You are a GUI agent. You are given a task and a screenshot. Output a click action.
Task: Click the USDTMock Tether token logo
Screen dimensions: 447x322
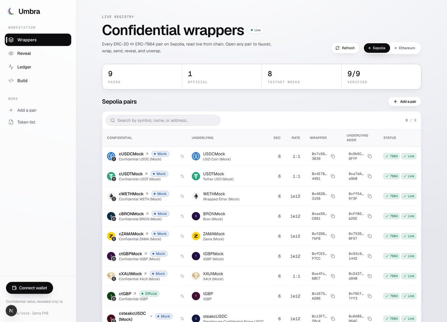[196, 176]
